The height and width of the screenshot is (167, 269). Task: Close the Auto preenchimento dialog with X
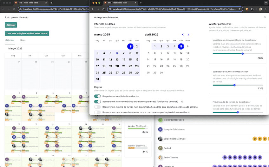pos(265,17)
